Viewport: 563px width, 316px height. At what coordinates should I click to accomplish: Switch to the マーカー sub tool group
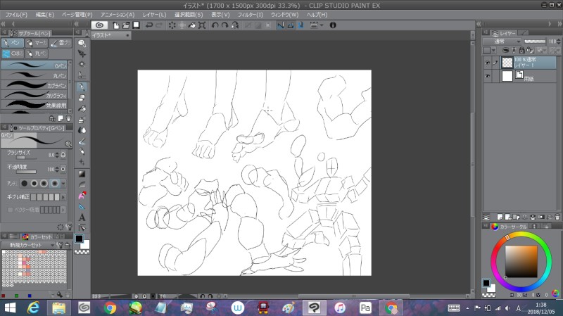37,43
